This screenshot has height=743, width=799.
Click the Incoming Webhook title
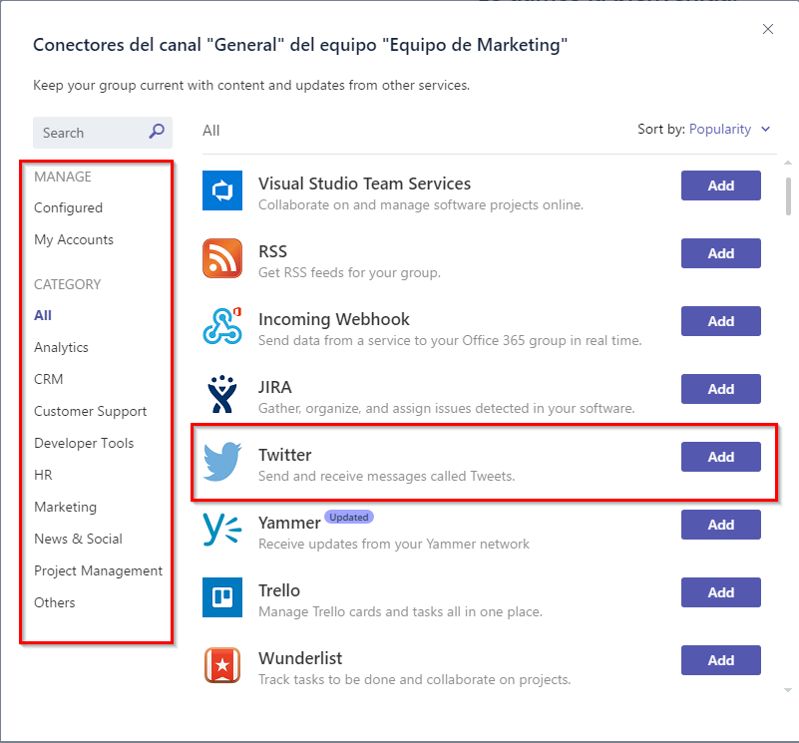(x=334, y=319)
